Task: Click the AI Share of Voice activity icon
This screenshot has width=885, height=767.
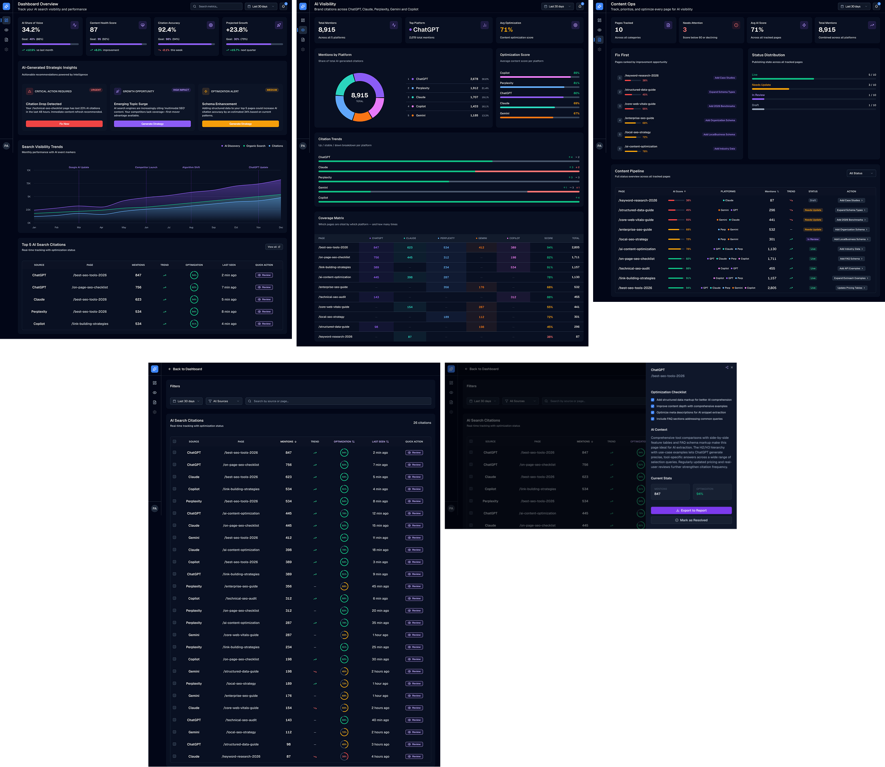Action: (x=75, y=25)
